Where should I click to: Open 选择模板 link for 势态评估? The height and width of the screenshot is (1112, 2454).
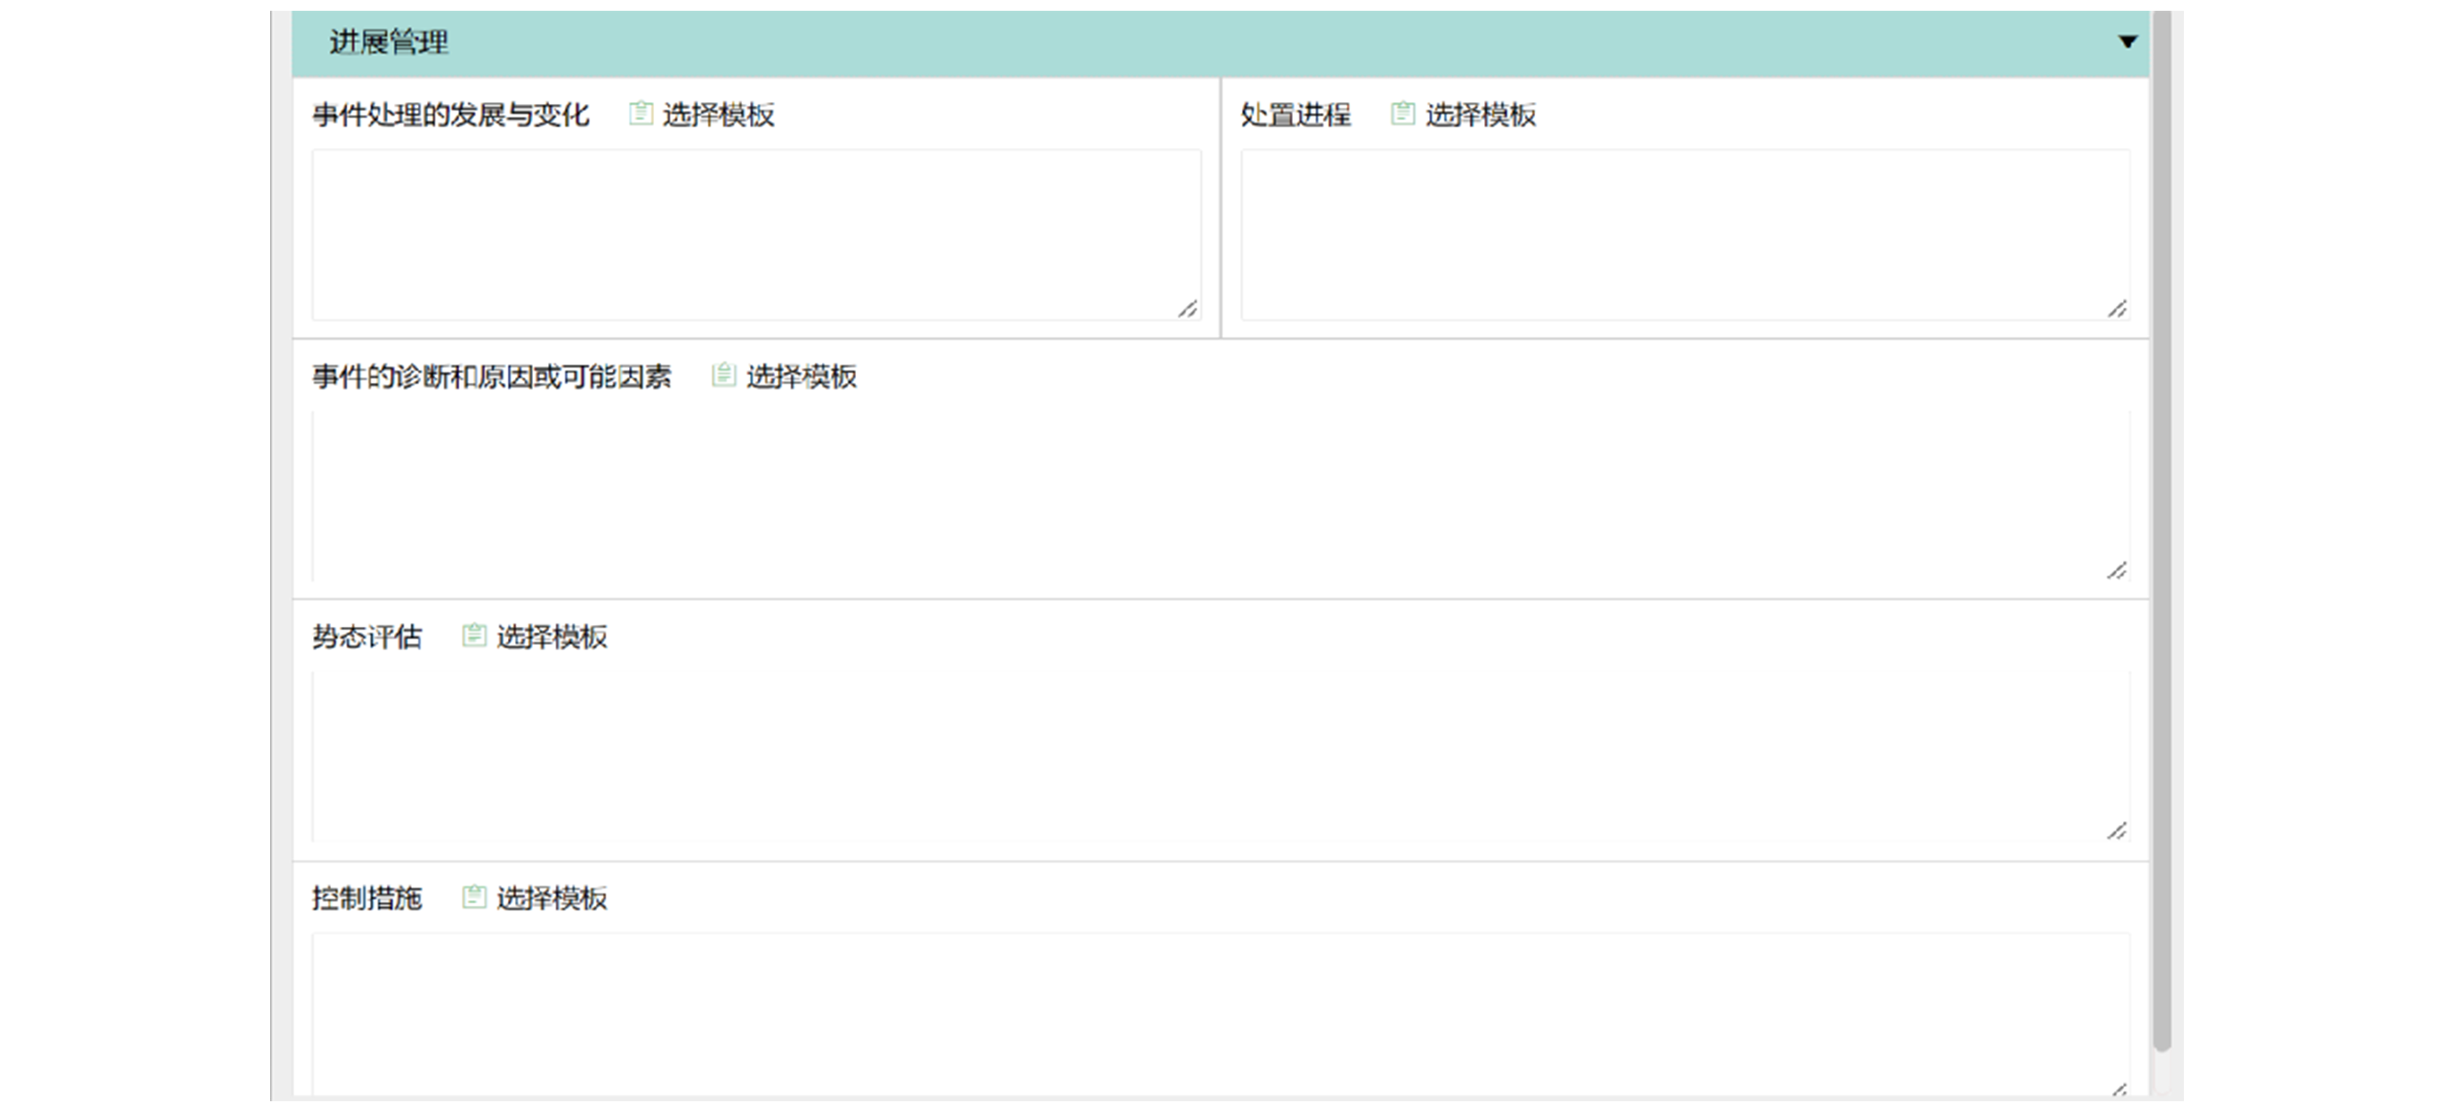pyautogui.click(x=552, y=637)
